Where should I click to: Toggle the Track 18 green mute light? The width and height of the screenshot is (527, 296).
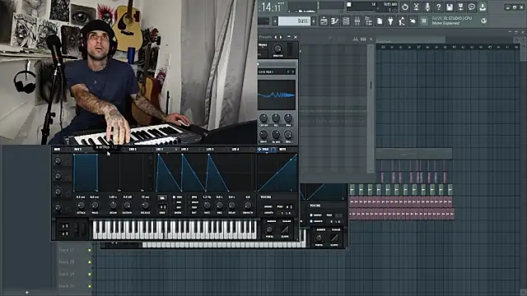[x=90, y=262]
